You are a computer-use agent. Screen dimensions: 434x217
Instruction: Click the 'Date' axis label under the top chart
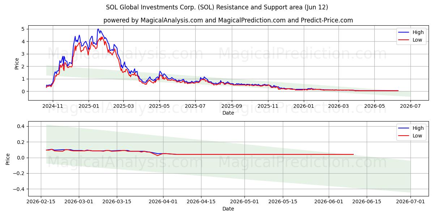(x=228, y=113)
